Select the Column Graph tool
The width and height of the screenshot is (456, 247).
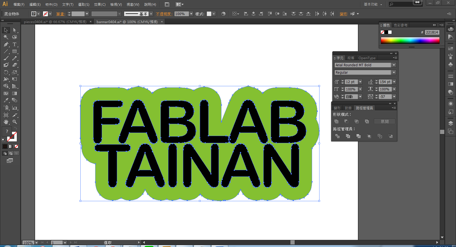click(x=15, y=108)
